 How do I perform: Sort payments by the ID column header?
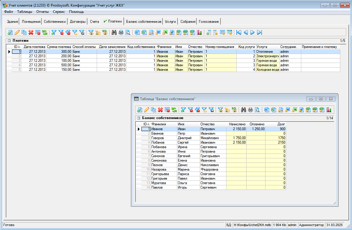(x=16, y=47)
